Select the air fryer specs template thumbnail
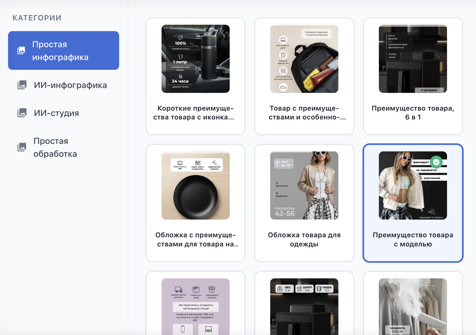The height and width of the screenshot is (335, 476). click(304, 306)
